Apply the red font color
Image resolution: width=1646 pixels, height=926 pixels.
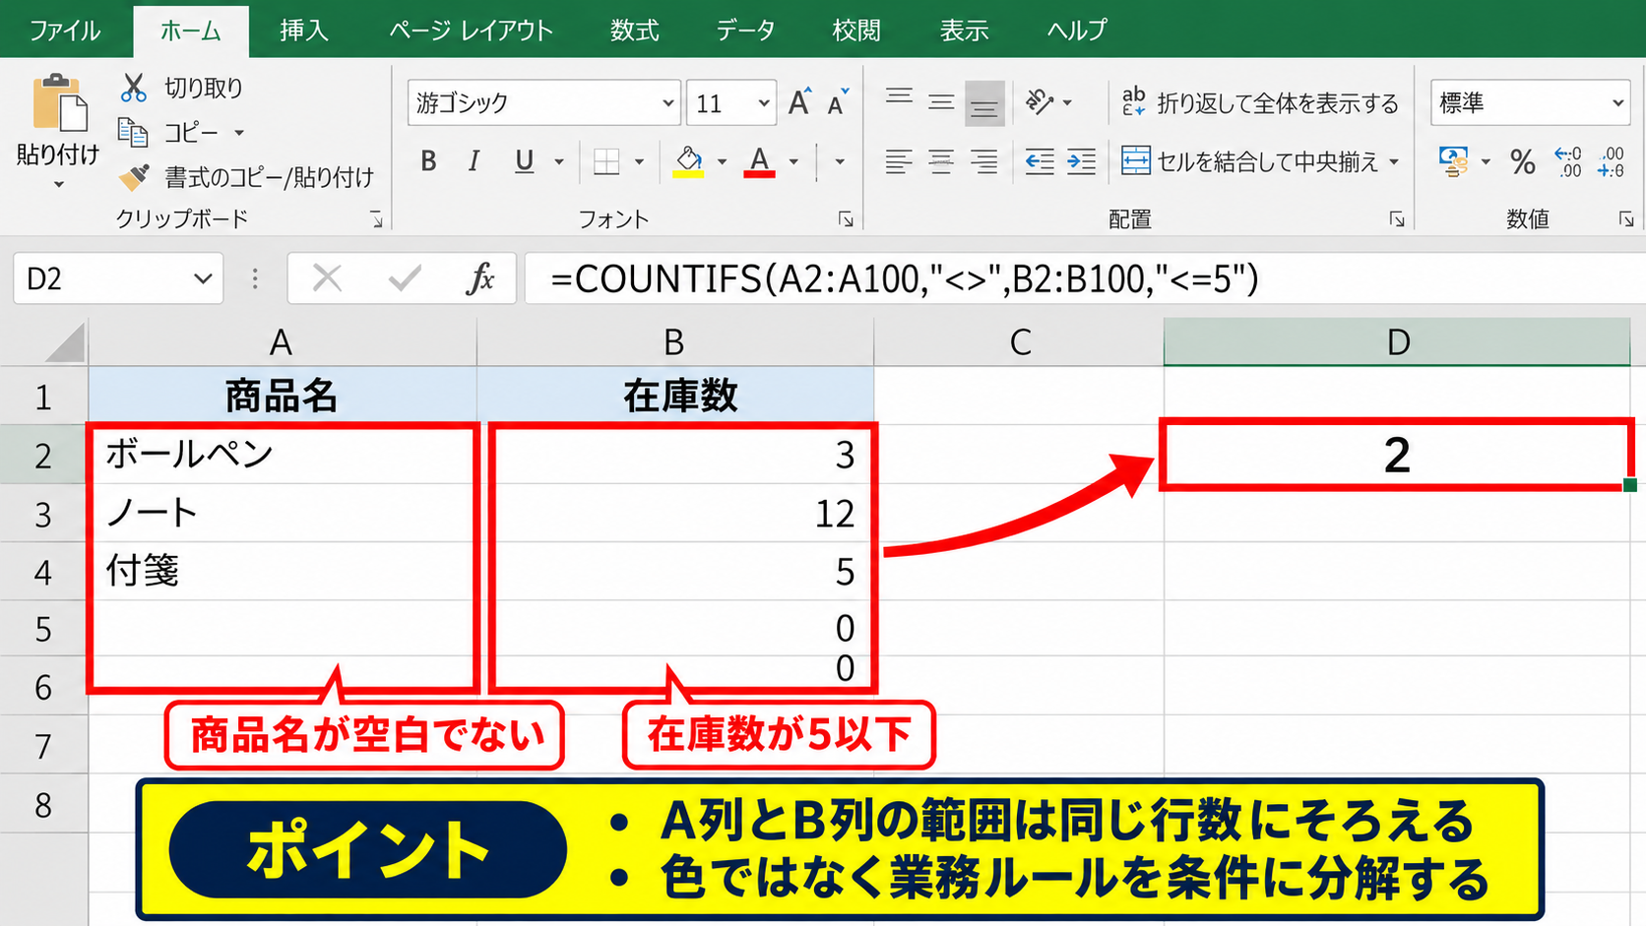(759, 161)
